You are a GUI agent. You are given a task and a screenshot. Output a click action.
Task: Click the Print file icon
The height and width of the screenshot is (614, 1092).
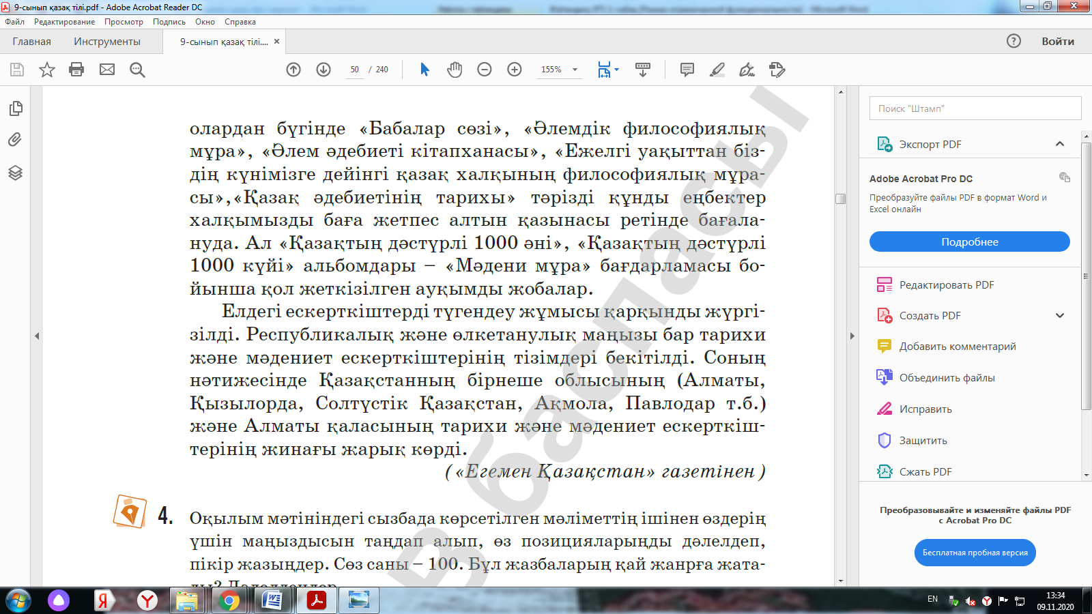point(76,70)
